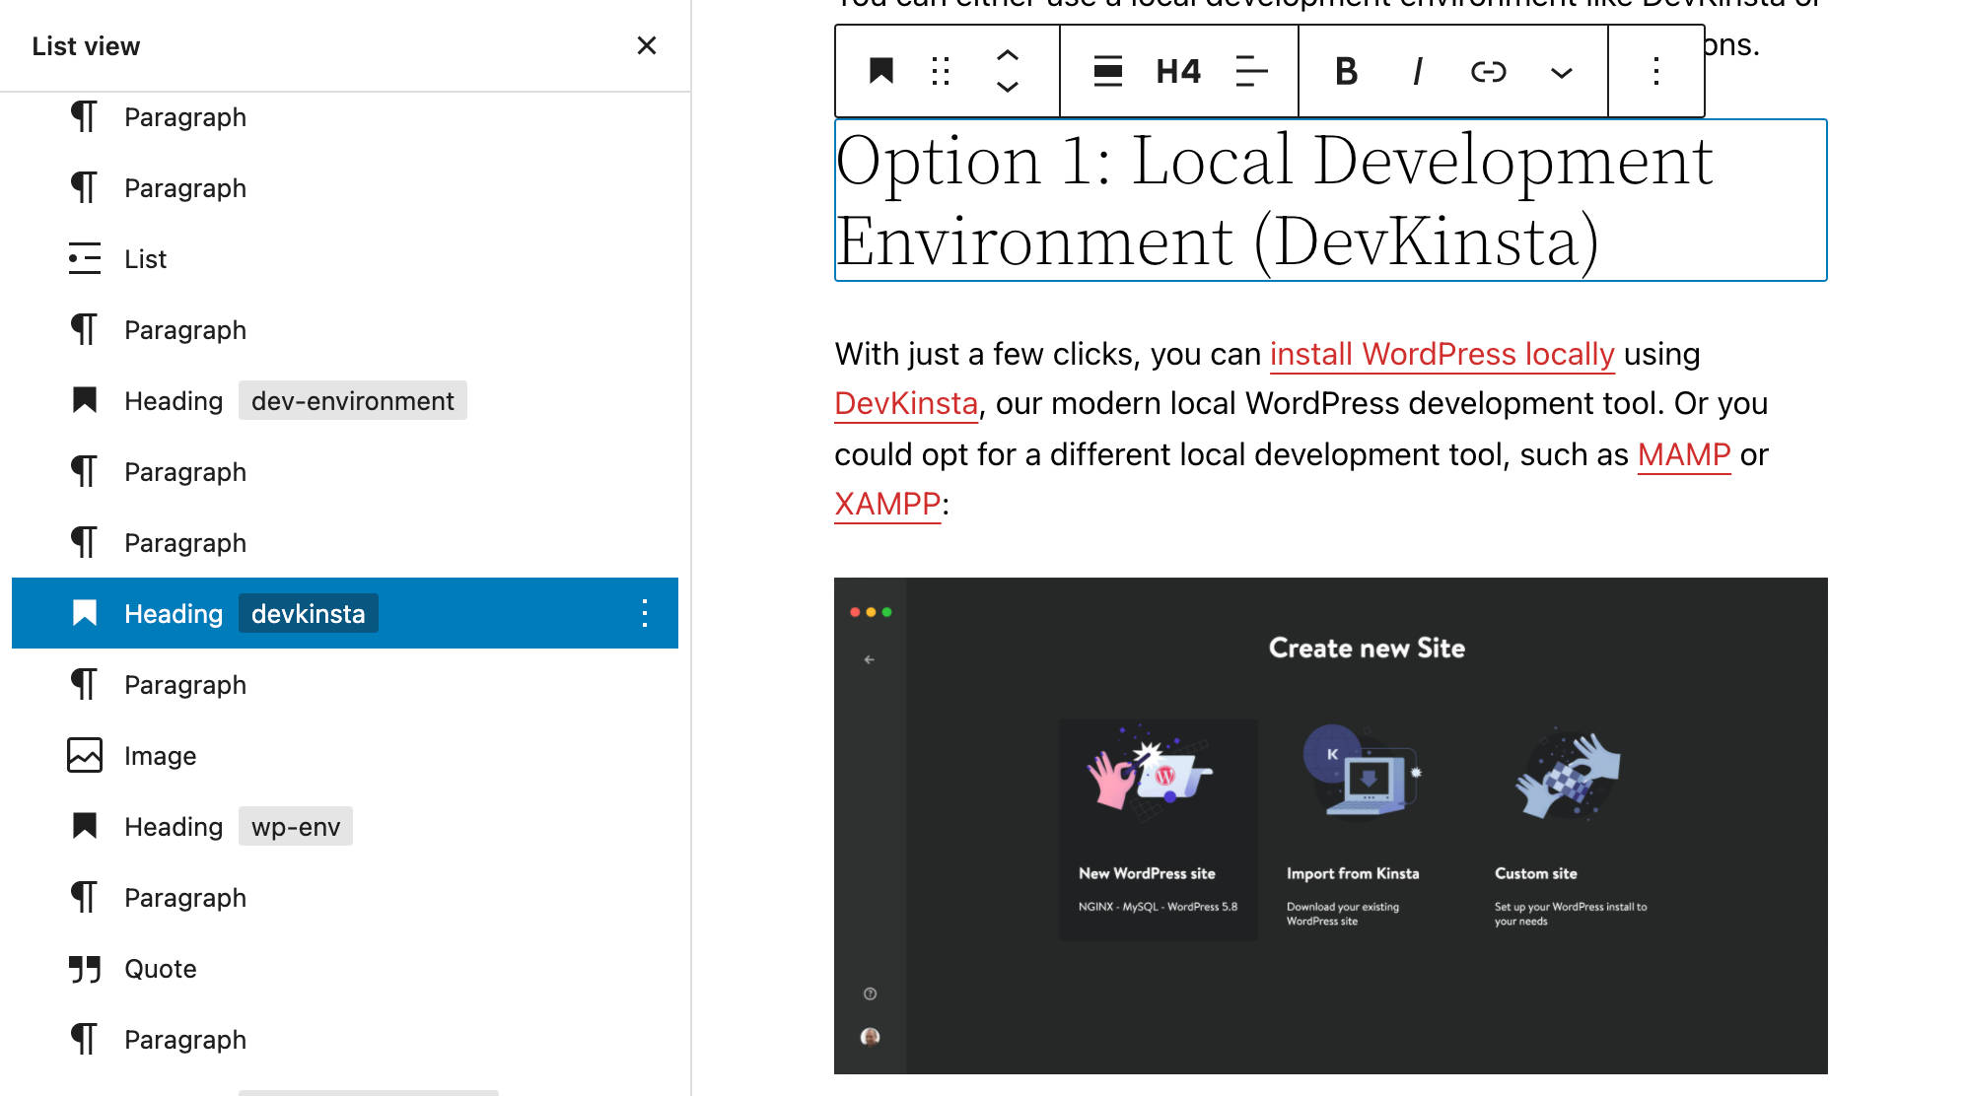This screenshot has width=1969, height=1096.
Task: Open the block alignment control
Action: click(x=1108, y=71)
